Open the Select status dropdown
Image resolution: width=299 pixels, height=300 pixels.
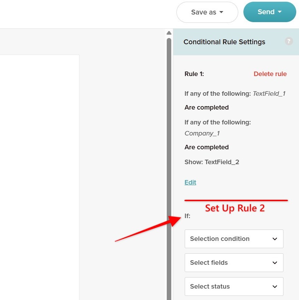point(234,287)
